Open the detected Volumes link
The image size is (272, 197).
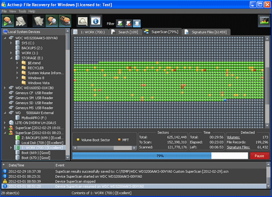click(x=233, y=137)
